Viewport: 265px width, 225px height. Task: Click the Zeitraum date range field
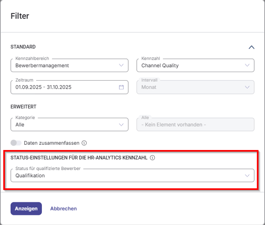pos(62,87)
